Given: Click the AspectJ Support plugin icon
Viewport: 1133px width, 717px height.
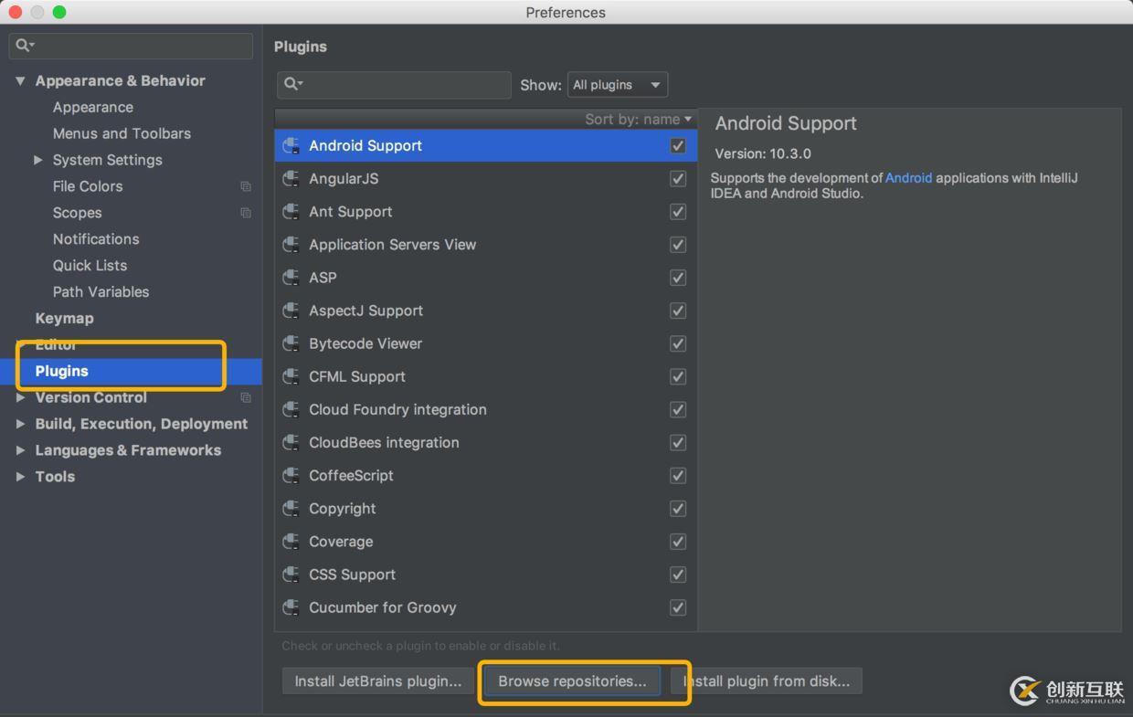Looking at the screenshot, I should pos(291,311).
